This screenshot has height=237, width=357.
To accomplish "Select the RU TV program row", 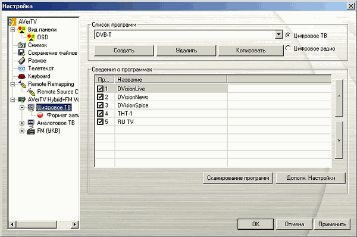I will pos(213,121).
